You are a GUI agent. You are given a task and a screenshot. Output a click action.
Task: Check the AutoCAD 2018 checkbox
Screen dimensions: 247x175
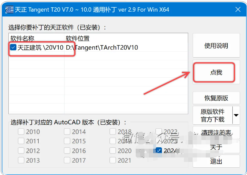click(113, 132)
